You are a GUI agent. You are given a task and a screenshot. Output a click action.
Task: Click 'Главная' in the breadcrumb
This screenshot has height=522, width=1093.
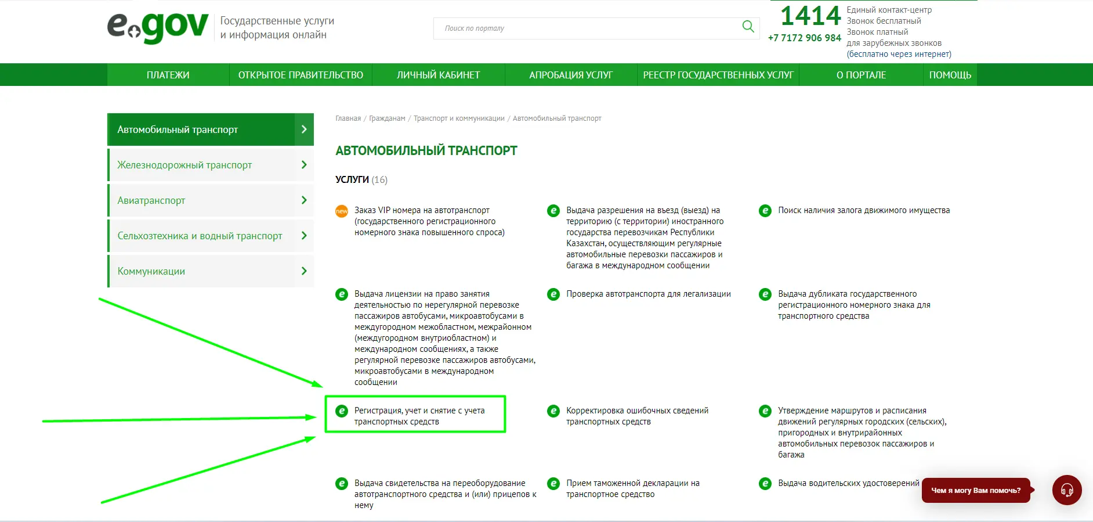click(348, 118)
